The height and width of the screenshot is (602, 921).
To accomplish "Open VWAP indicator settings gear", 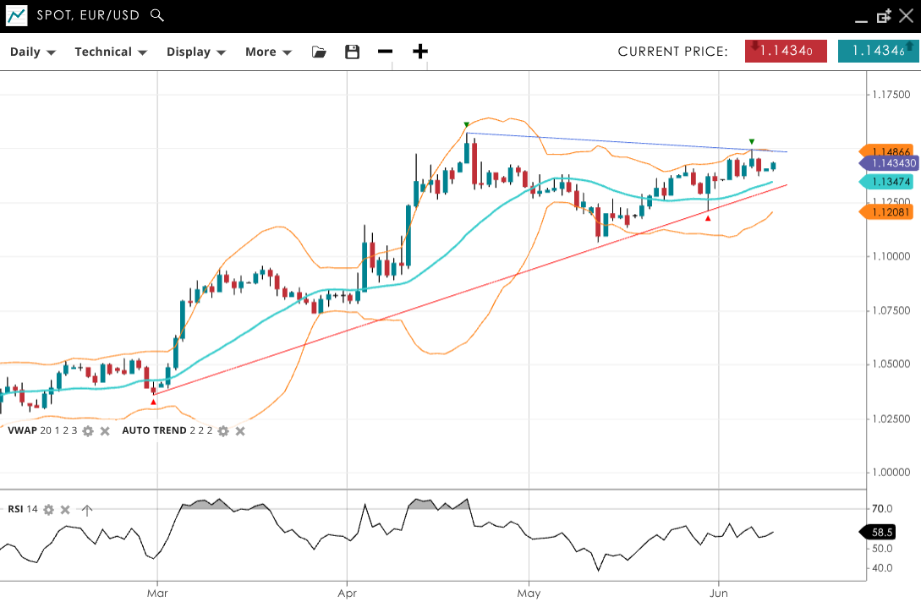I will (88, 431).
